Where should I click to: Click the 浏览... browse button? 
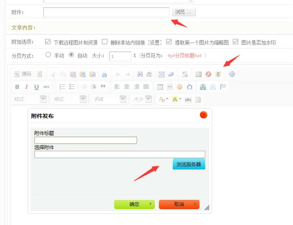pos(184,12)
